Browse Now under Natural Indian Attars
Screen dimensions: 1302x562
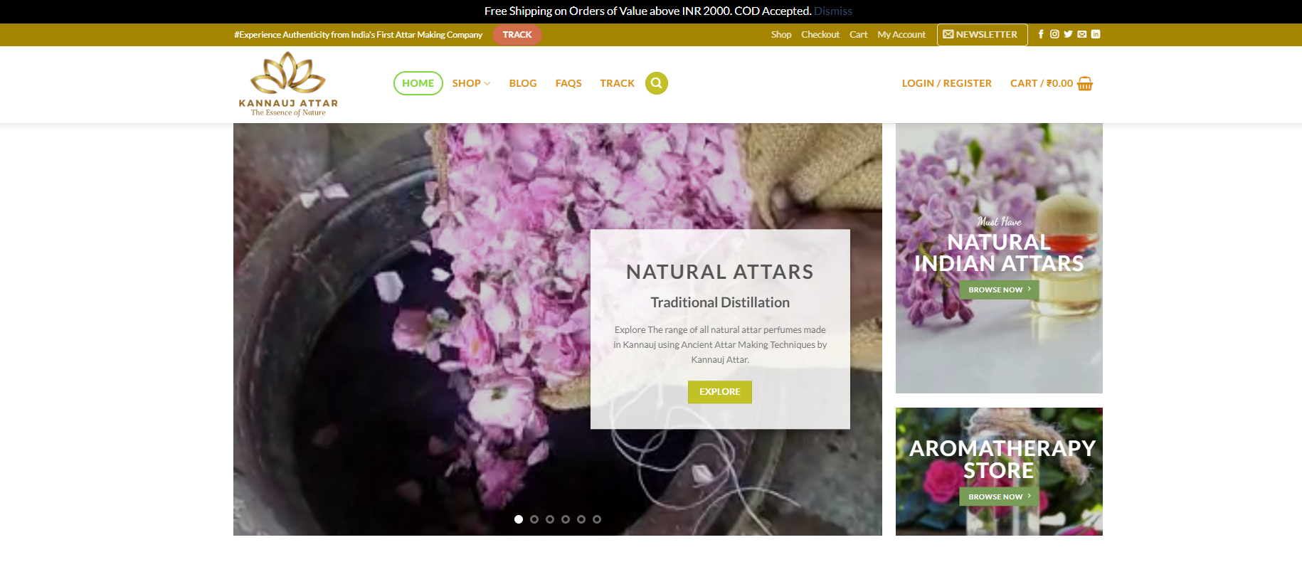pos(999,290)
